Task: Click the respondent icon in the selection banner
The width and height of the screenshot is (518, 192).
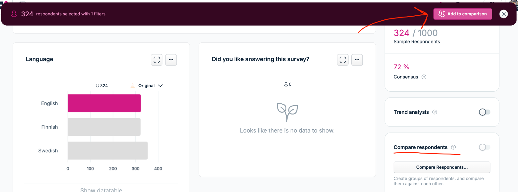Action: tap(14, 14)
